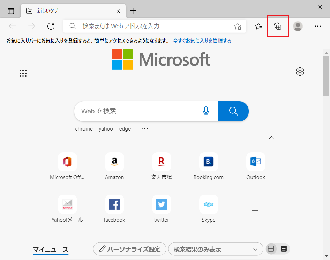Collapse the quick links section
This screenshot has height=260, width=330.
point(271,138)
